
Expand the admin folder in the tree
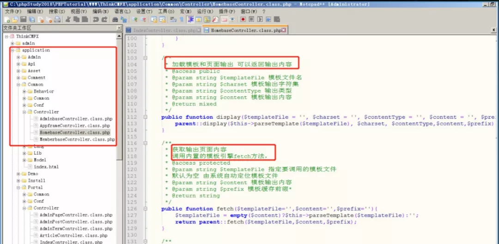[x=12, y=43]
